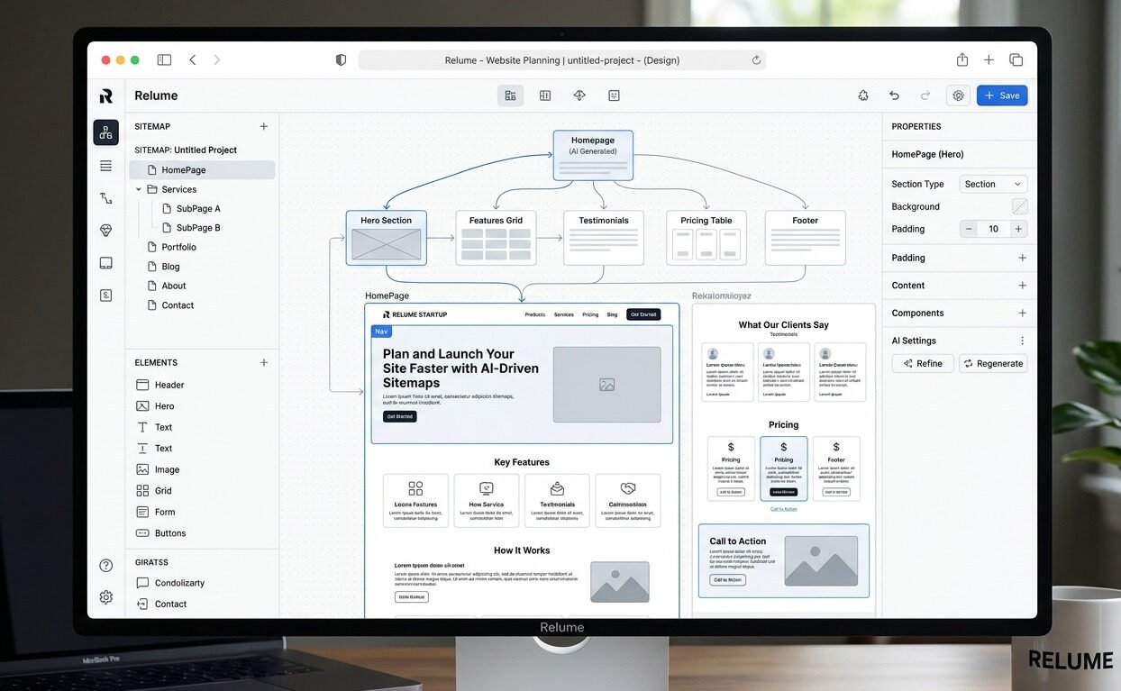Click the Background color swatch

1019,206
